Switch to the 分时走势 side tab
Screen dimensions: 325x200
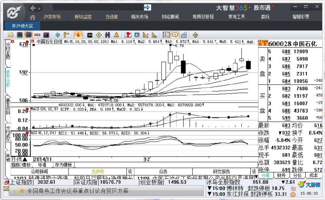(8, 51)
